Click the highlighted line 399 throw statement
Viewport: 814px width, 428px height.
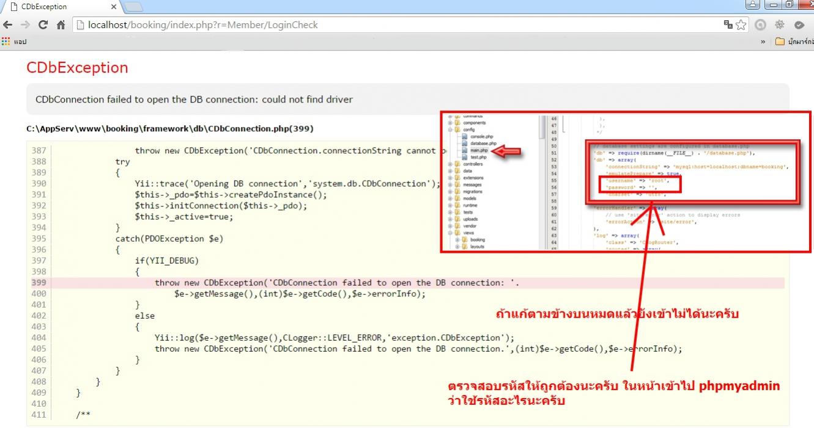(x=337, y=283)
